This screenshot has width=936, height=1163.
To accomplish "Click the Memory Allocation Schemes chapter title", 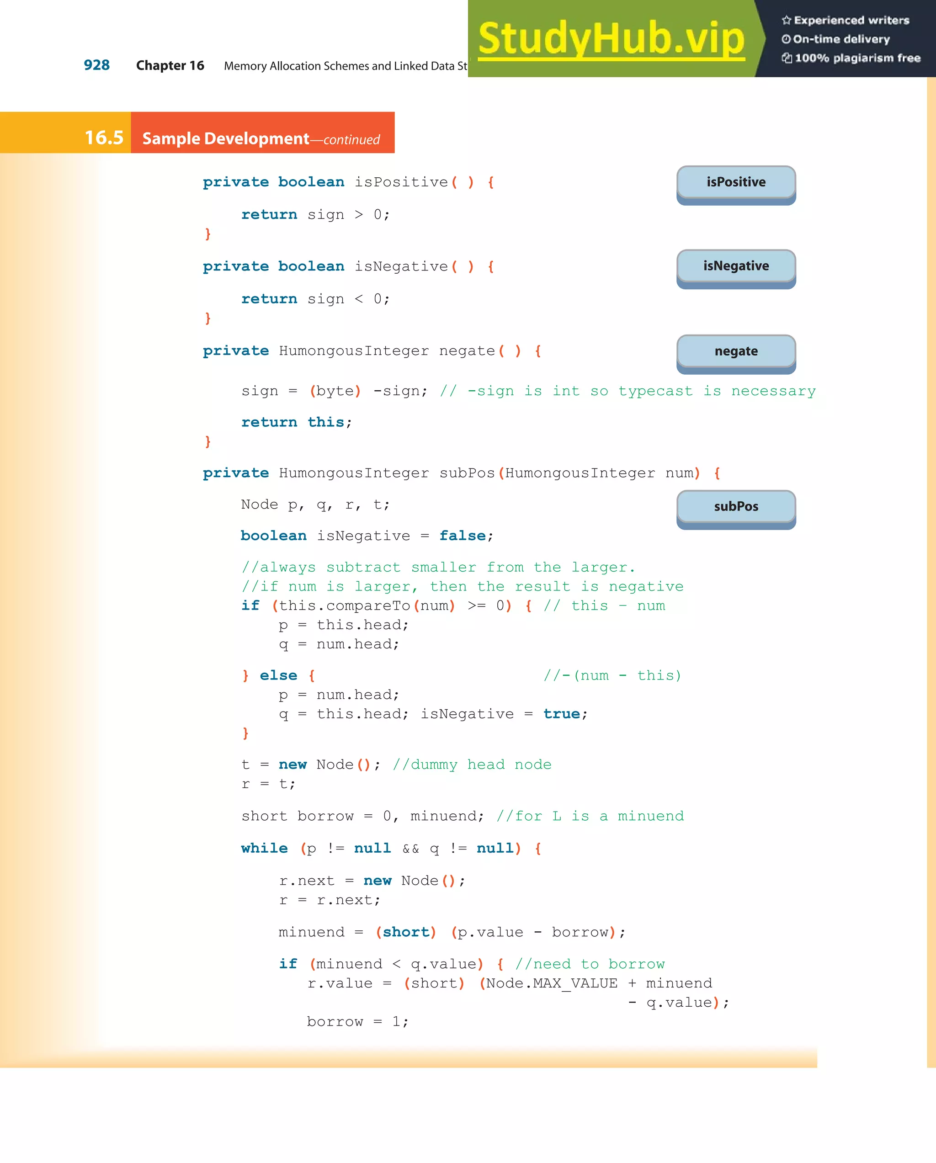I will pos(345,66).
